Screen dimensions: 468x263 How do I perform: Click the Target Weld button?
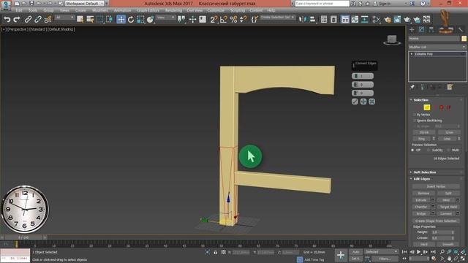click(448, 207)
